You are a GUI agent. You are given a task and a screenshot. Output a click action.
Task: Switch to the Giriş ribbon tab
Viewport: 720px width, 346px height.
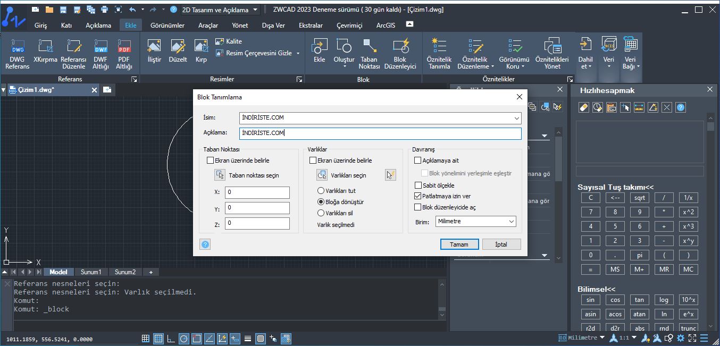pos(41,25)
